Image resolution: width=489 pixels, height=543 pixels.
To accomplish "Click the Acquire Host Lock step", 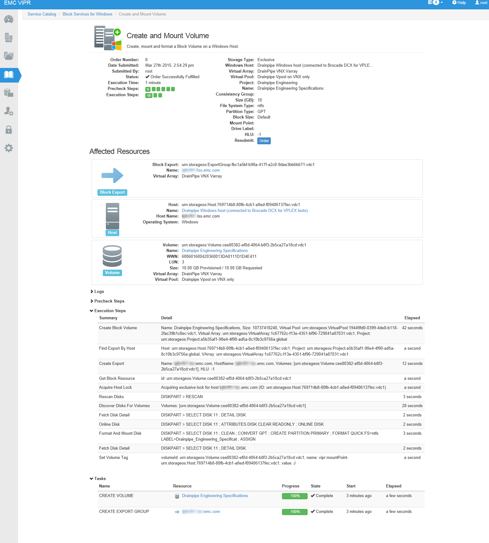I will (x=115, y=388).
